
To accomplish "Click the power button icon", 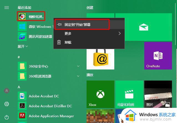I will (x=7, y=117).
